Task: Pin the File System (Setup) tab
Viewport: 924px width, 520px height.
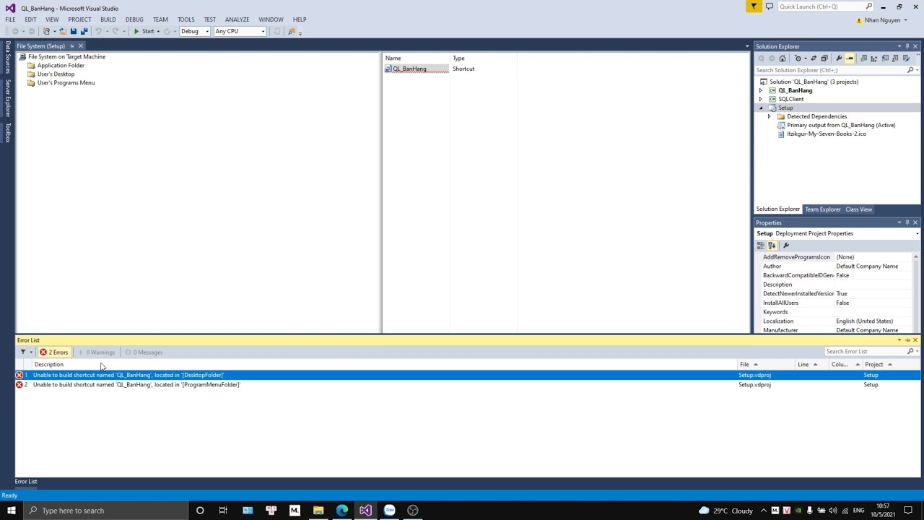Action: click(x=71, y=46)
